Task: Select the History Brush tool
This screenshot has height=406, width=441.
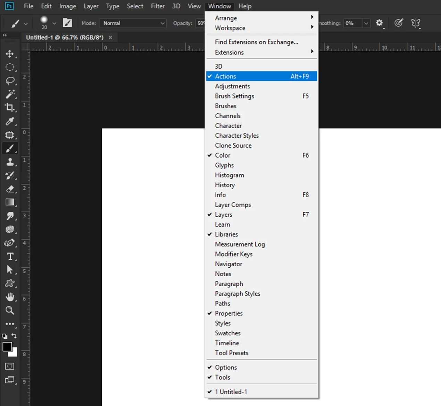Action: [10, 175]
